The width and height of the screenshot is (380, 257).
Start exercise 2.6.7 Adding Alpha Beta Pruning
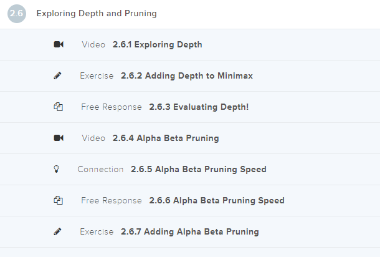click(189, 232)
